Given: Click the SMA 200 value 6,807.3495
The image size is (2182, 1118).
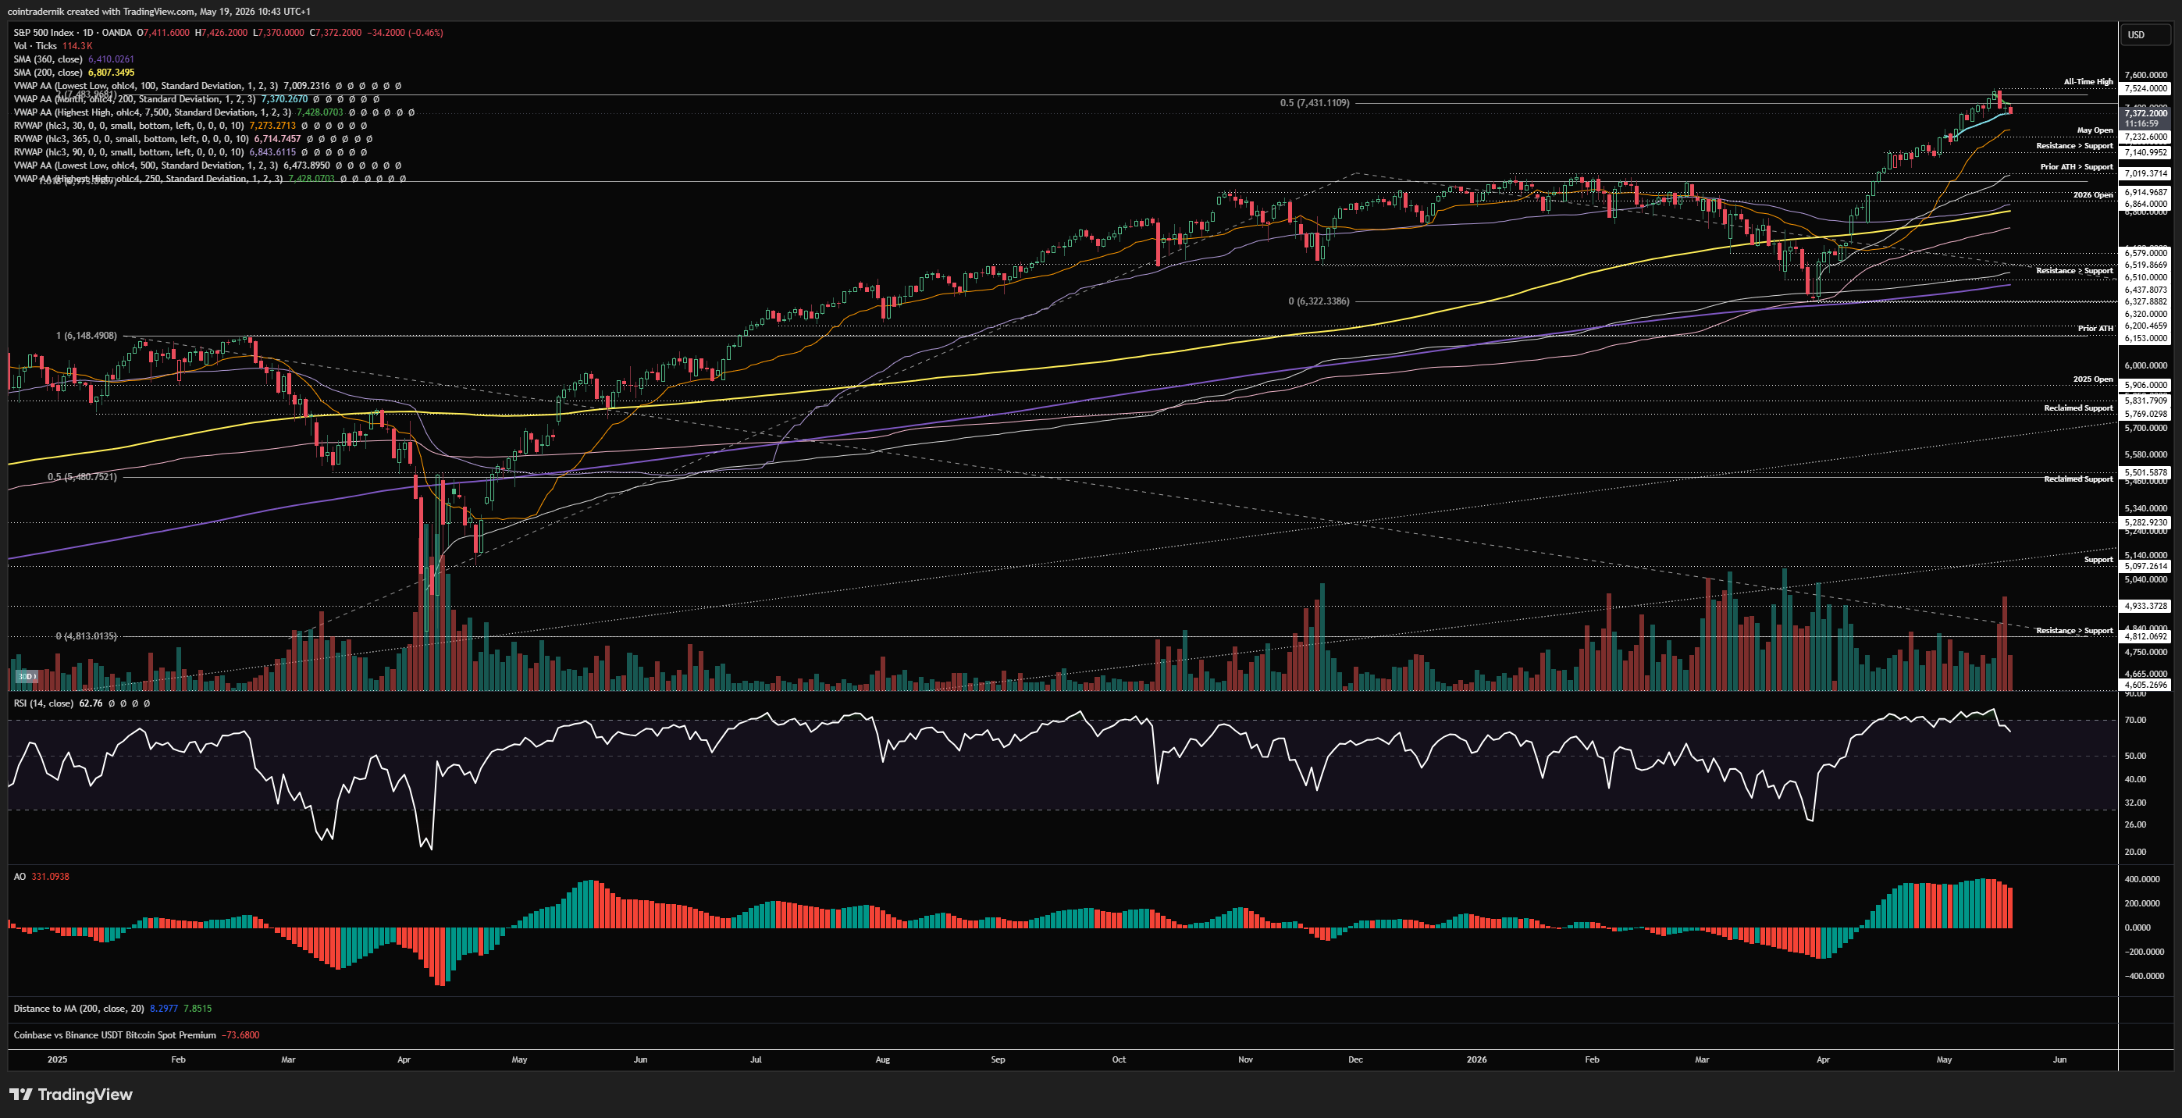Looking at the screenshot, I should tap(111, 73).
